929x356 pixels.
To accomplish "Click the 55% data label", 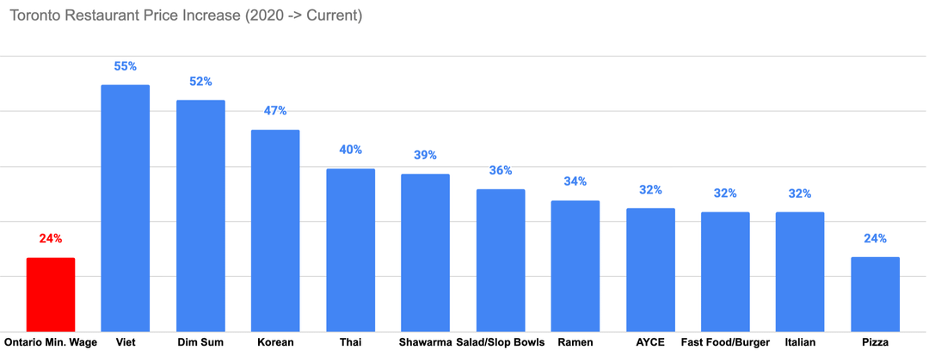I will [x=126, y=66].
